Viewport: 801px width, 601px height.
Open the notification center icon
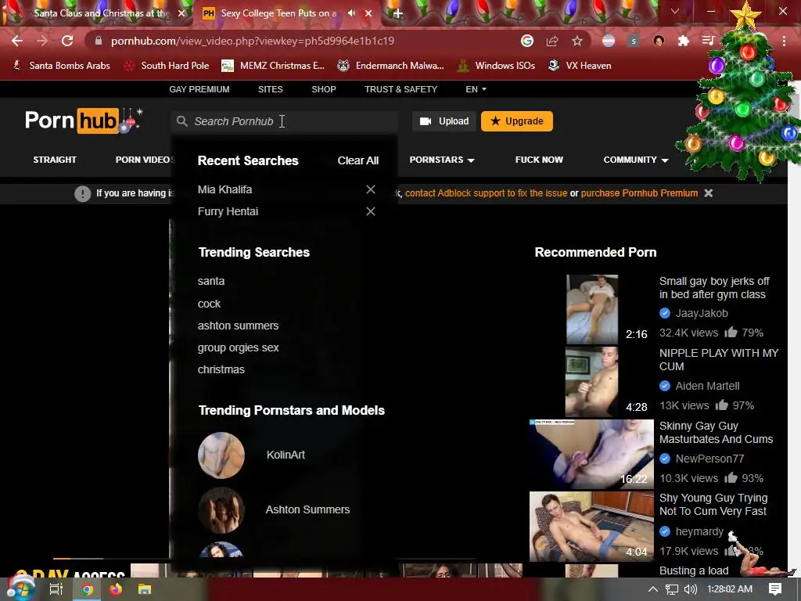pos(775,589)
